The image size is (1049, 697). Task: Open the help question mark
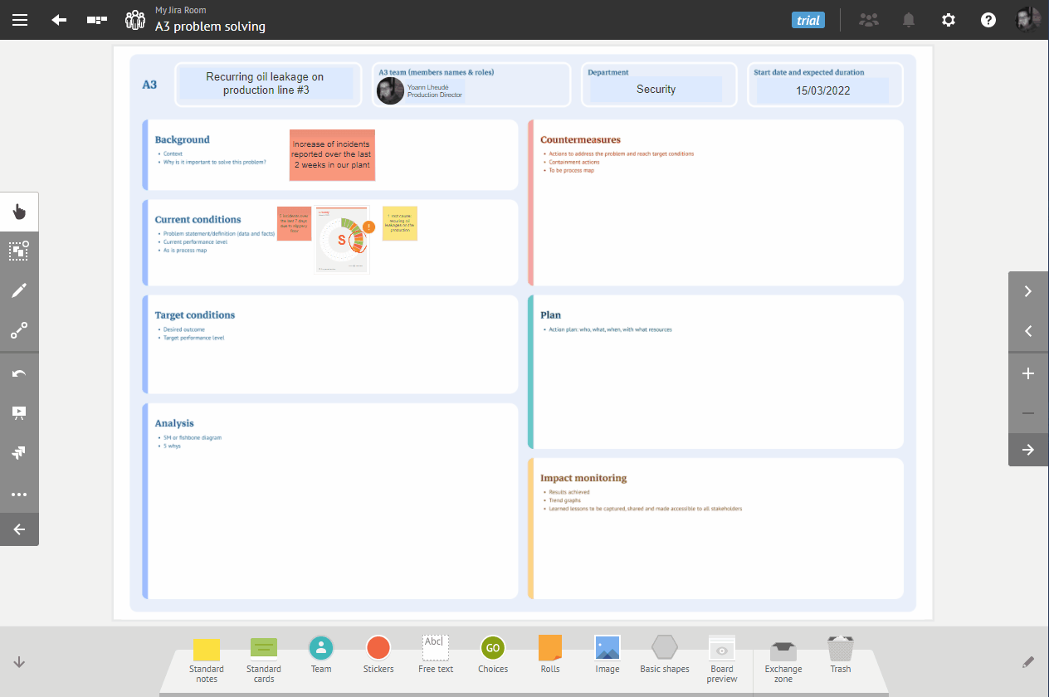click(x=988, y=20)
